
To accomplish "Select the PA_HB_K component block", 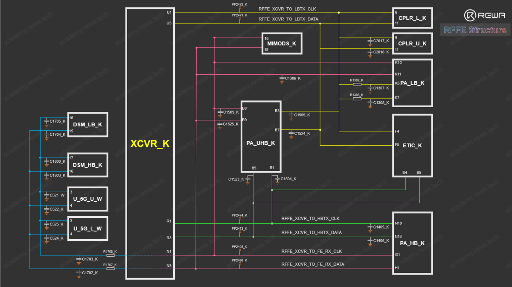I will 413,243.
